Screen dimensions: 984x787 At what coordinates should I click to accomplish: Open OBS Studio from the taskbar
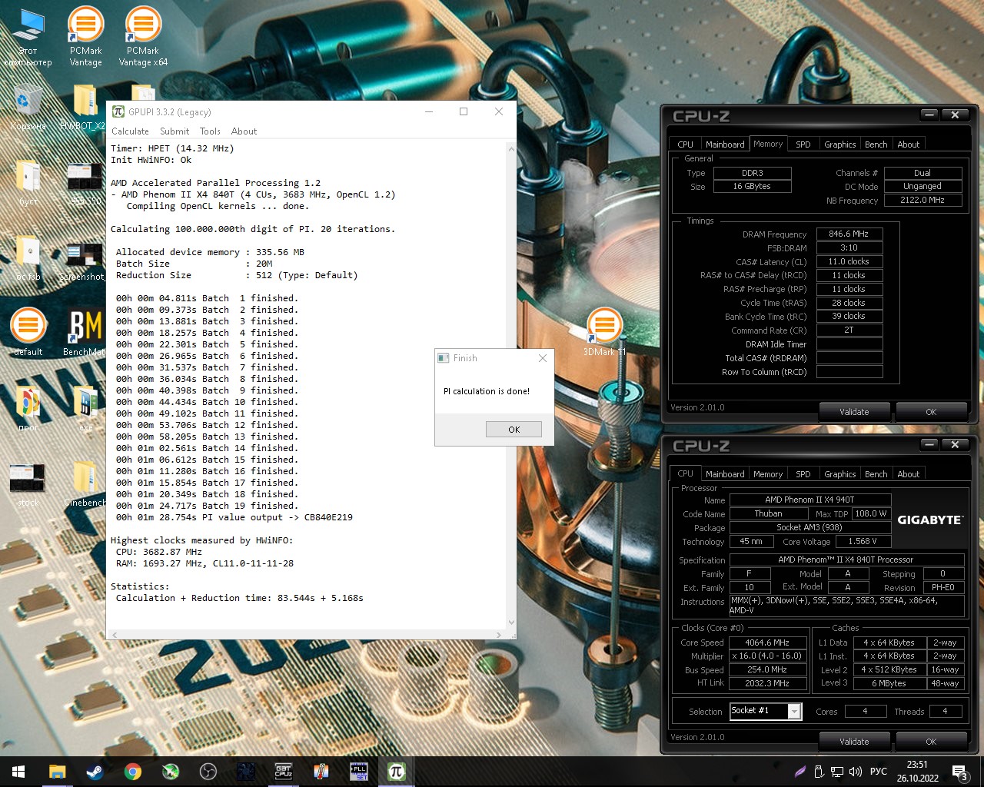point(208,772)
